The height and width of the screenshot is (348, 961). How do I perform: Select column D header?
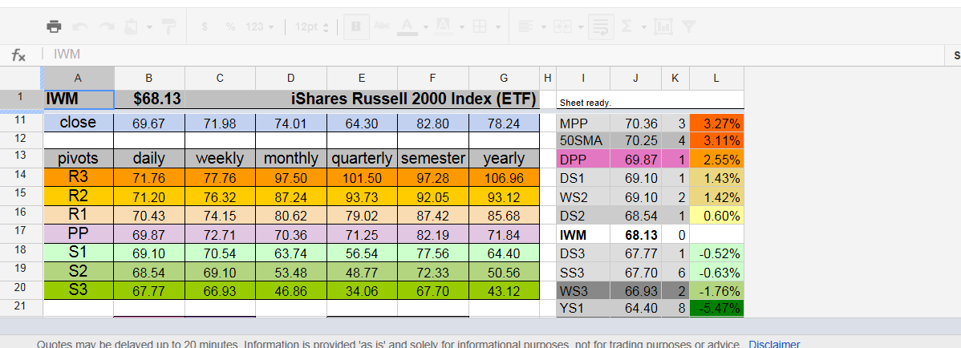click(x=291, y=78)
